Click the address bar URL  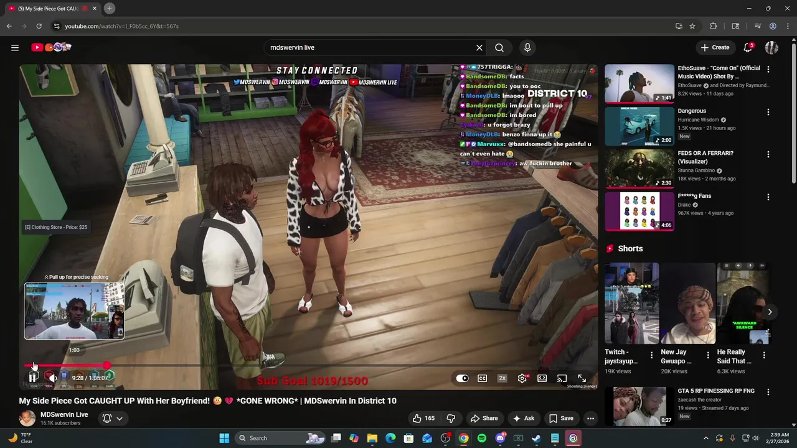121,26
